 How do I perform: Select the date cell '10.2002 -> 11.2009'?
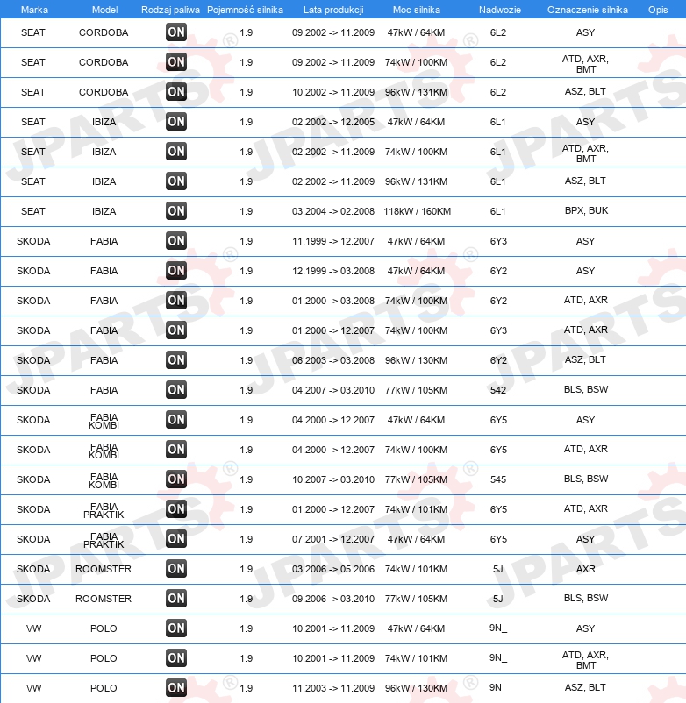[332, 92]
